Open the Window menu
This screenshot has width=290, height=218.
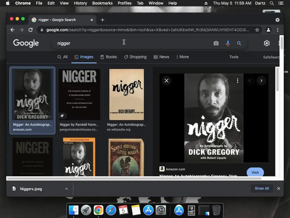(156, 3)
